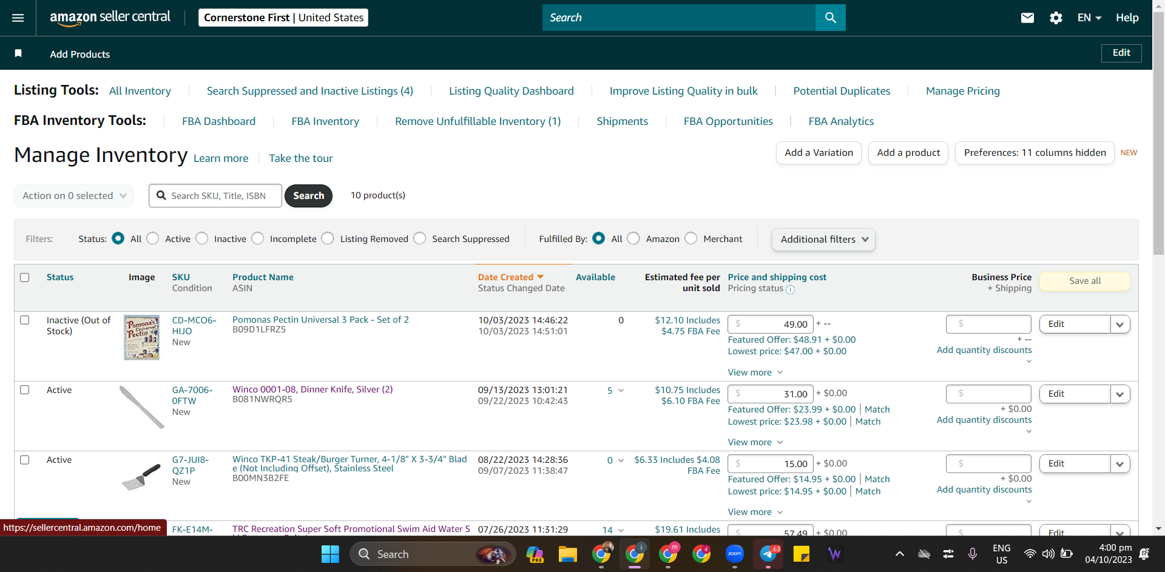Select the Inactive status radio button
1165x572 pixels.
[202, 238]
